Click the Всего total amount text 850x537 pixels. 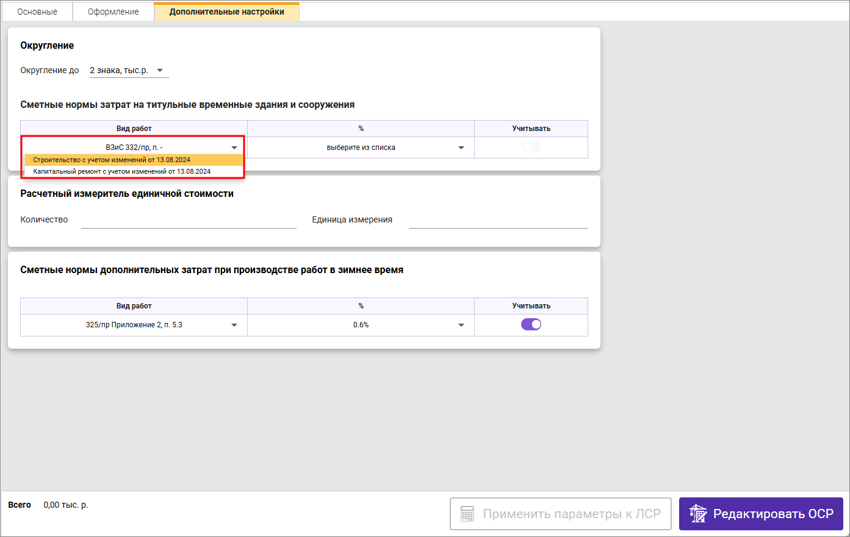pyautogui.click(x=65, y=505)
